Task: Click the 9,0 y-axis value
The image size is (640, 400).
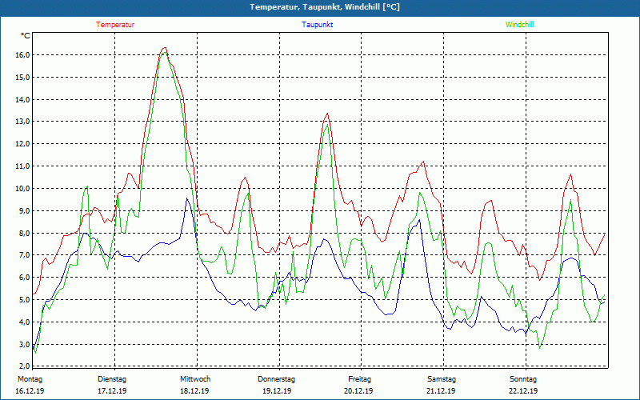Action: coord(25,211)
